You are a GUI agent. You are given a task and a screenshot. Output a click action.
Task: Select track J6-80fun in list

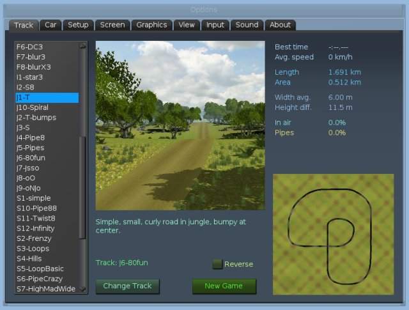pos(47,158)
